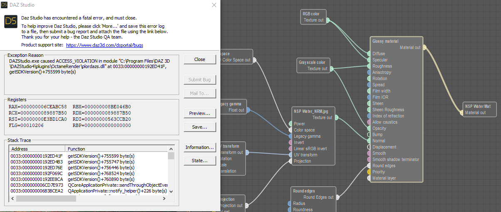Click the Stack Trace vertical scrollbar down arrow

coord(171,192)
